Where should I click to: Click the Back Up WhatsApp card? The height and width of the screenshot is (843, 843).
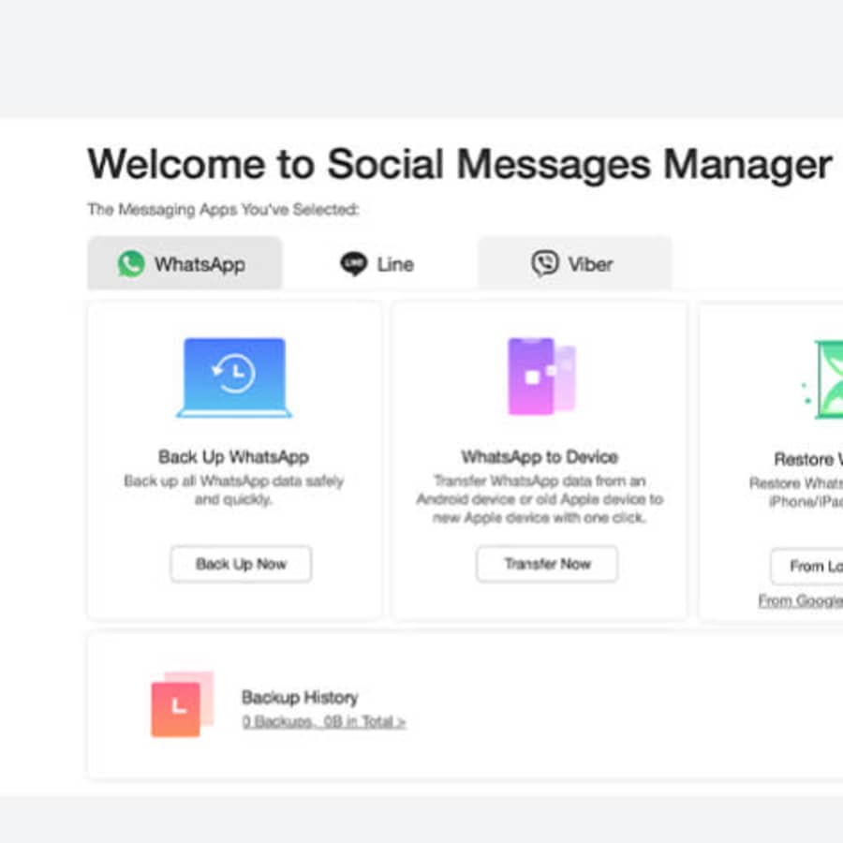233,459
